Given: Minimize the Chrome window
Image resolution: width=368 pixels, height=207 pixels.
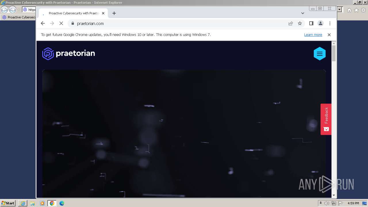Looking at the screenshot, I should click(313, 9).
